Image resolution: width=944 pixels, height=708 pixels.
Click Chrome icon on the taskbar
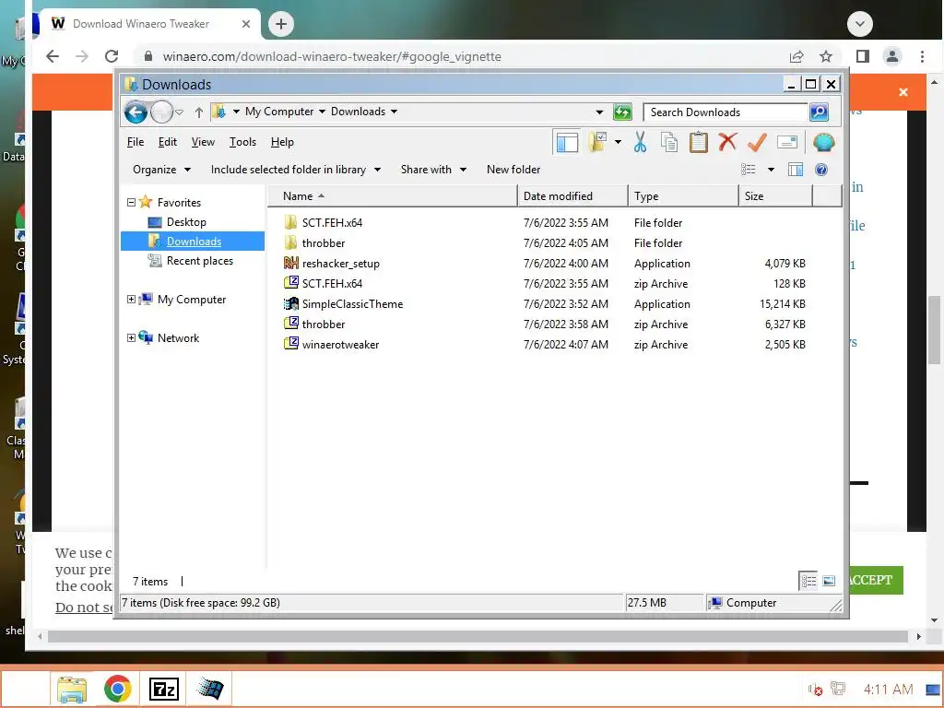pos(117,689)
